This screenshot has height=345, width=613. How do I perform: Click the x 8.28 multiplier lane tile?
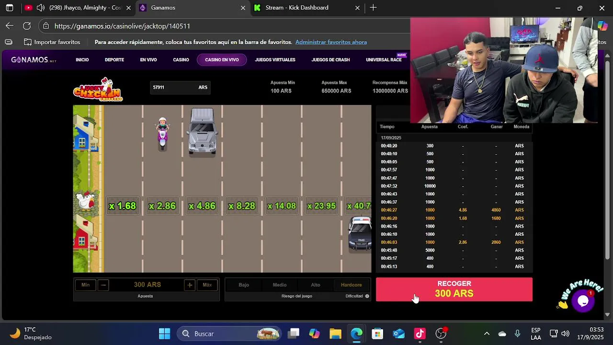(x=242, y=206)
